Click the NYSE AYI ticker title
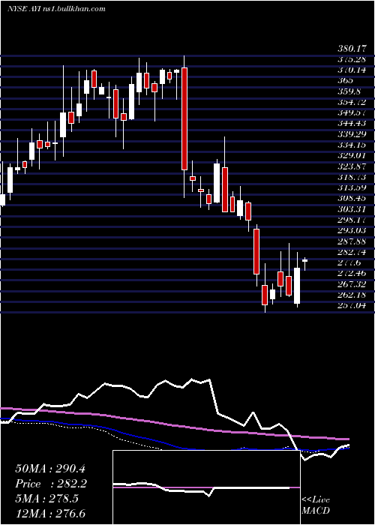 click(x=56, y=8)
